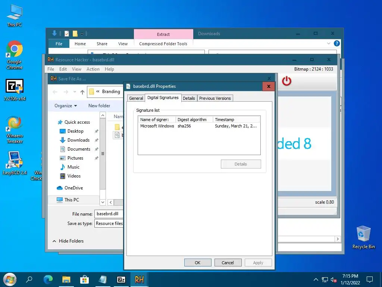
Task: Click Apply button in Properties
Action: click(258, 263)
